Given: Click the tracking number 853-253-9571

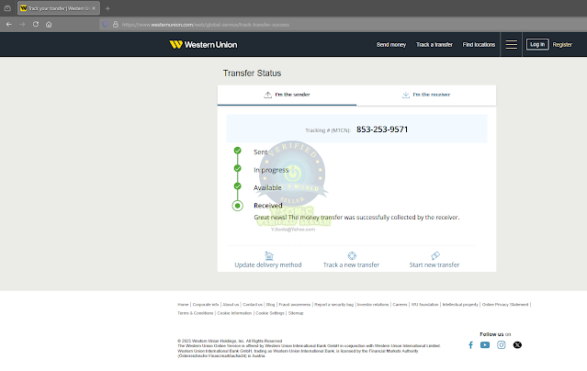Looking at the screenshot, I should click(x=382, y=129).
